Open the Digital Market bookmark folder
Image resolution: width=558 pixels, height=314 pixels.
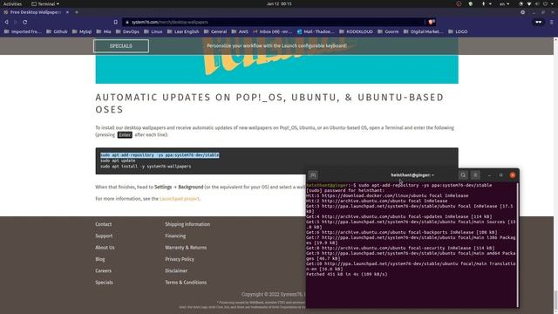pyautogui.click(x=423, y=31)
